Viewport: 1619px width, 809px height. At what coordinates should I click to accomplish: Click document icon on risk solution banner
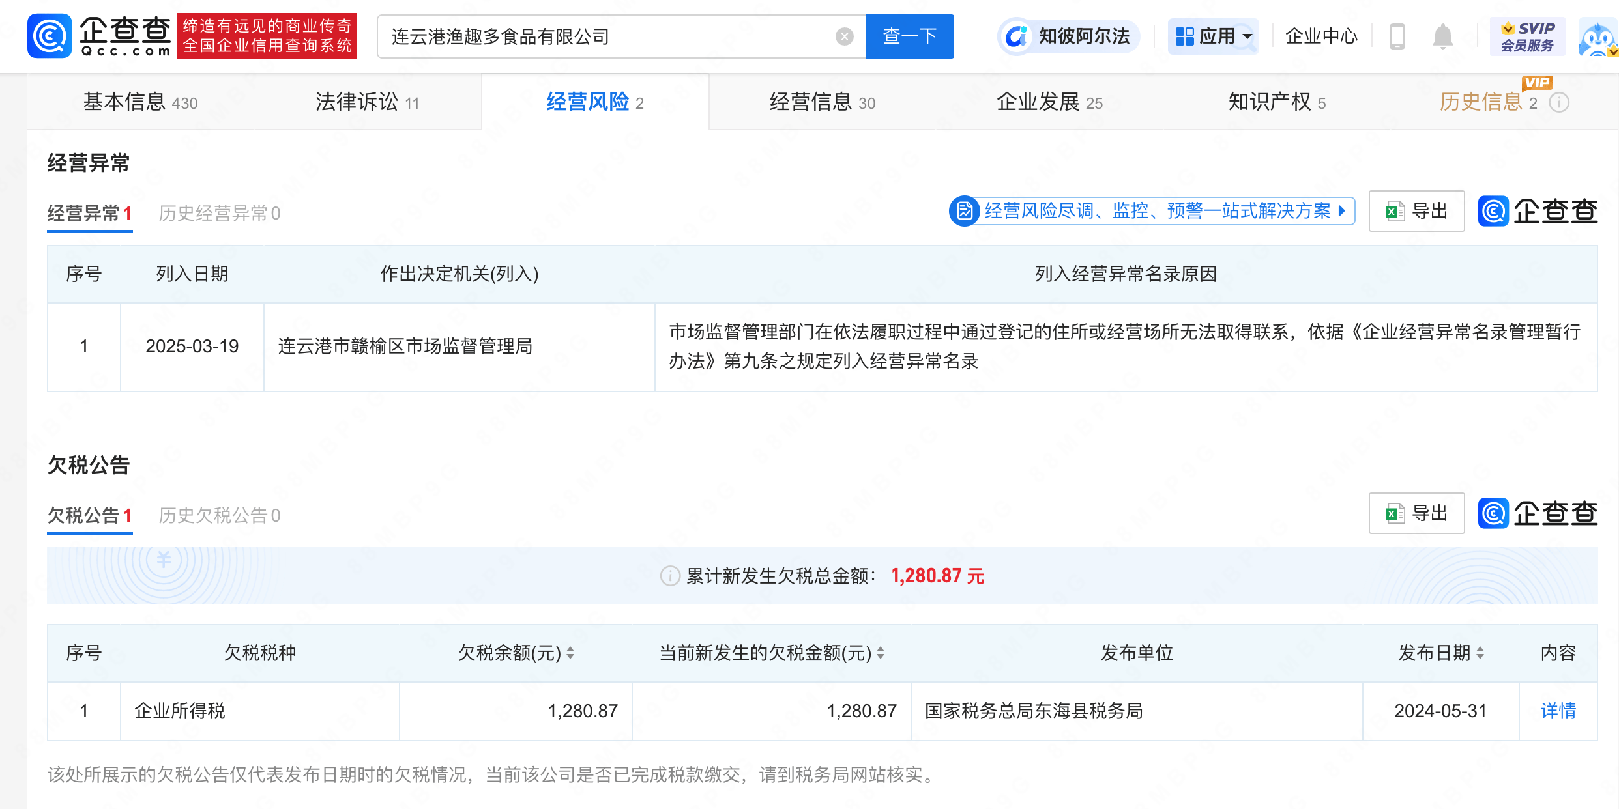pos(965,211)
